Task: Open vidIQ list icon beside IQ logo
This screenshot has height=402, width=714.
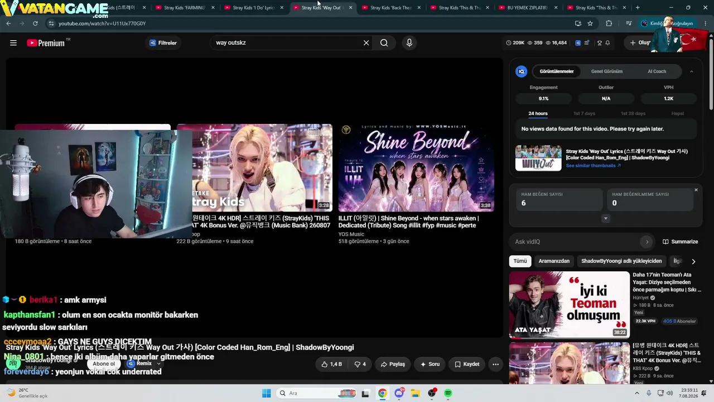Action: (x=587, y=43)
